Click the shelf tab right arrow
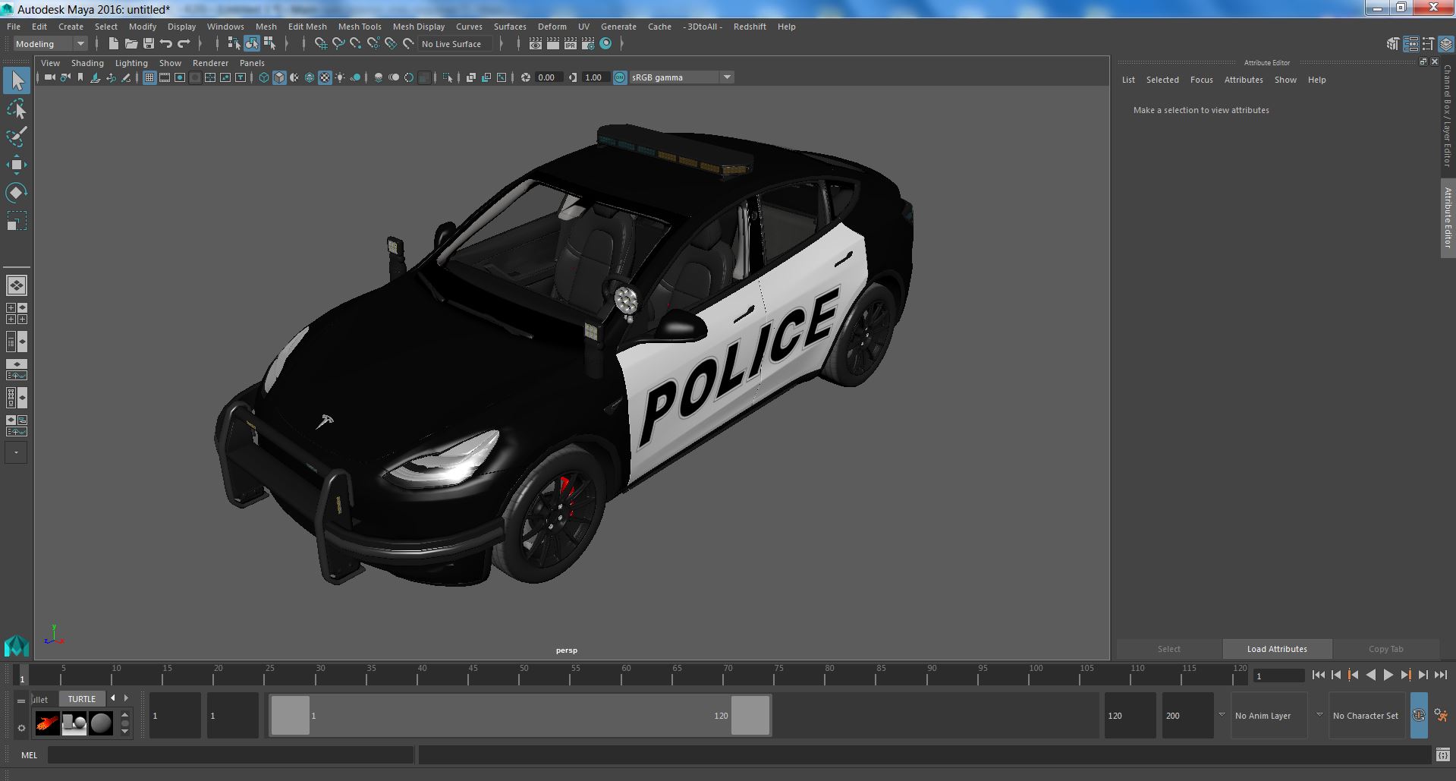This screenshot has height=781, width=1456. tap(126, 698)
